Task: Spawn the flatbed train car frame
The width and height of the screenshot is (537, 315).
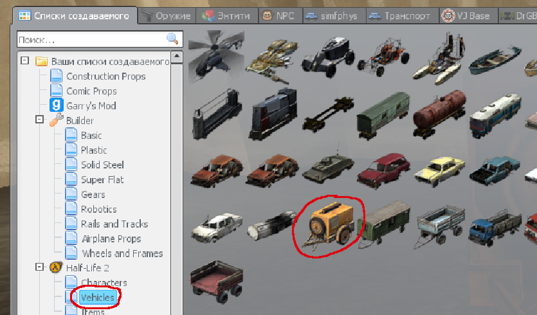Action: (x=328, y=114)
